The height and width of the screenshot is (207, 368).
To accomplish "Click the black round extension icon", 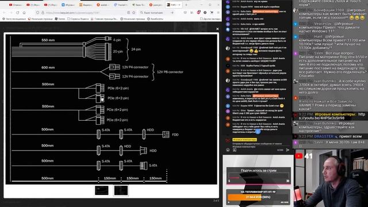I will 205,13.
